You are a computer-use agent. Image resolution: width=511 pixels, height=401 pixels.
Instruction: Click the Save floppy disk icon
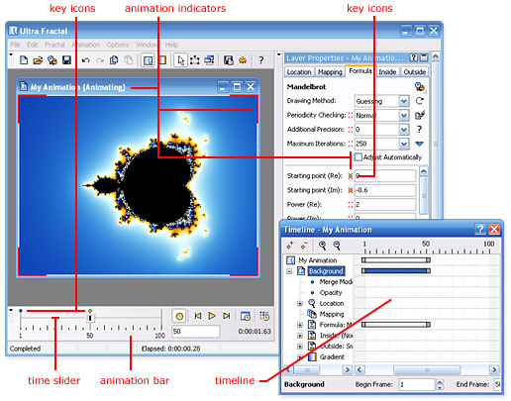pos(66,60)
